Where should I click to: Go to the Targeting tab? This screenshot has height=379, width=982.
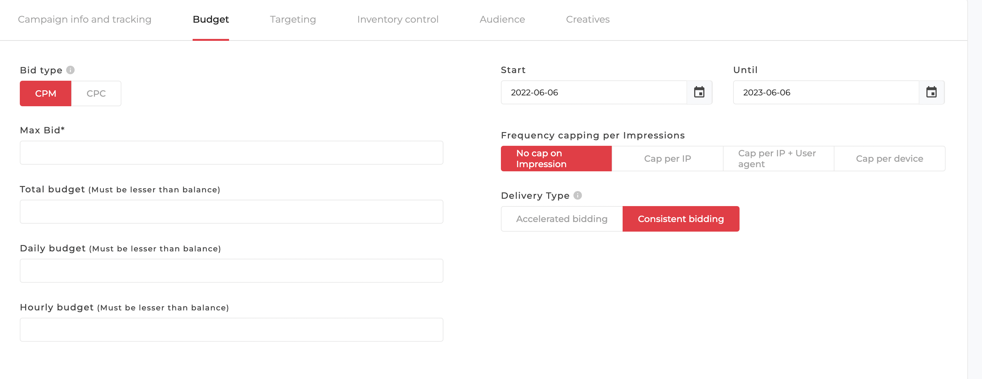(x=293, y=19)
